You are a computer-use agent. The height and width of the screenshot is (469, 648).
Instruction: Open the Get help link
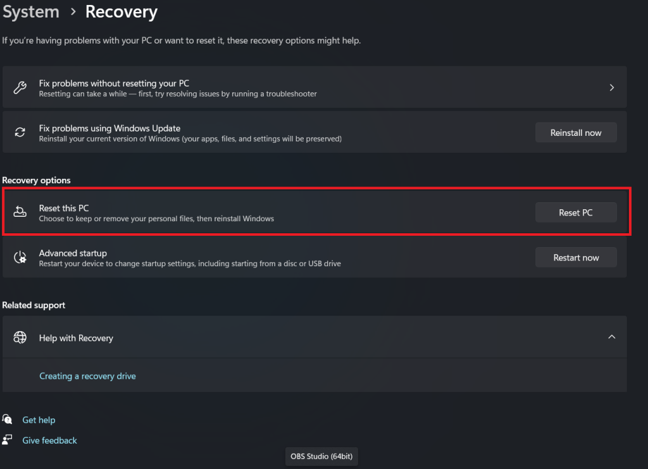tap(39, 420)
